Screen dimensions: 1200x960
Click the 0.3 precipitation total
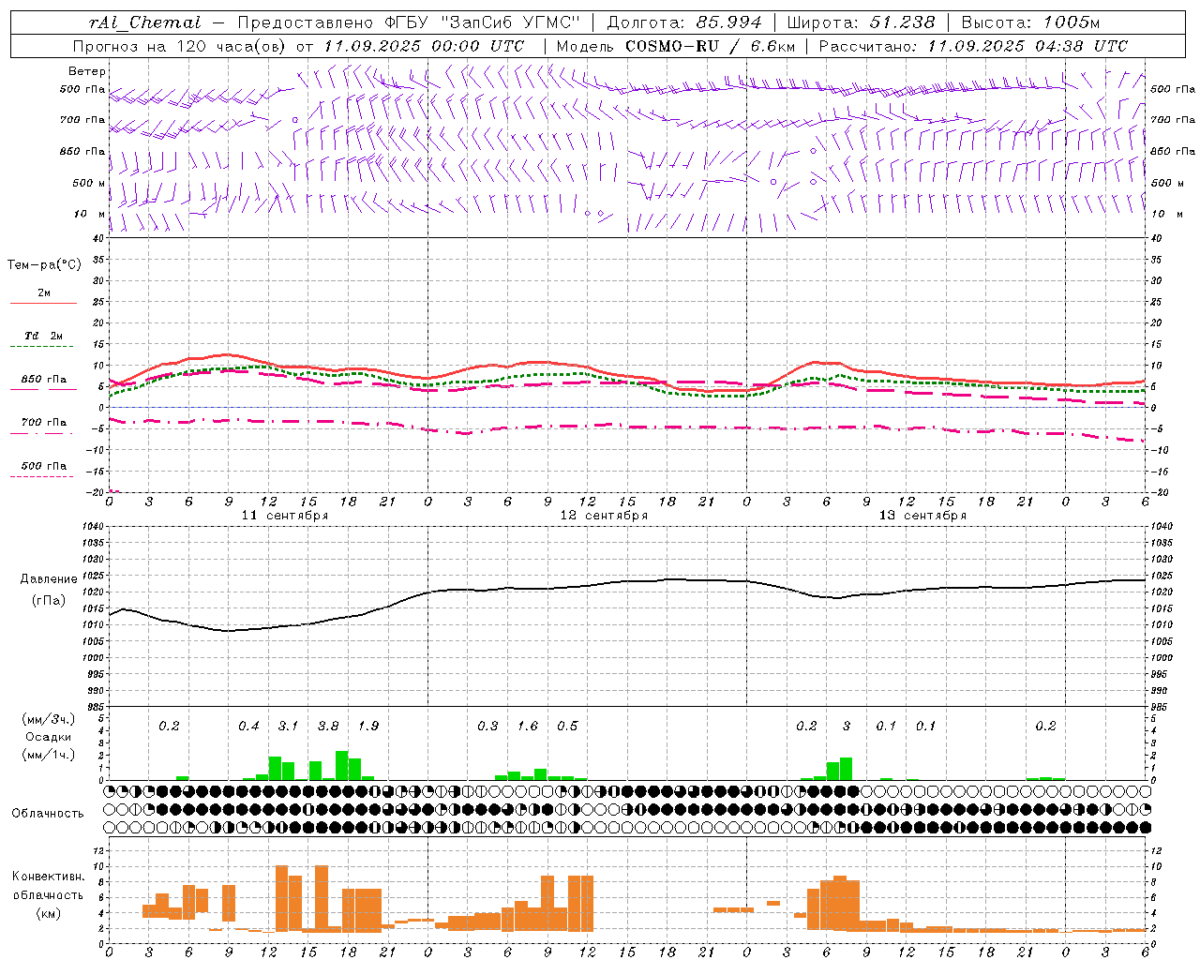pyautogui.click(x=487, y=726)
